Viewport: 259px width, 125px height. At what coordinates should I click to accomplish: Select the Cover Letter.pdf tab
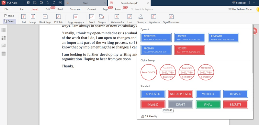129,3
